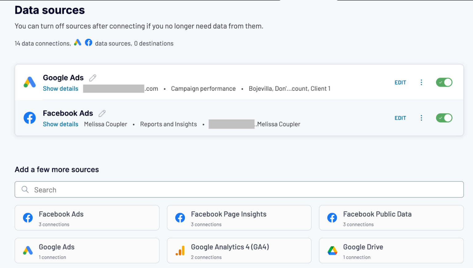Disable the Facebook Ads source toggle
Viewport: 473px width, 268px height.
click(444, 118)
